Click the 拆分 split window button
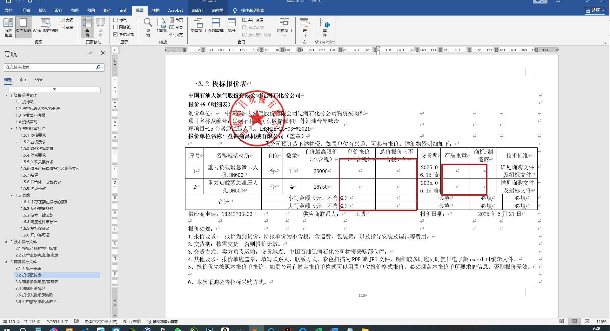610x331 pixels. pyautogui.click(x=232, y=25)
